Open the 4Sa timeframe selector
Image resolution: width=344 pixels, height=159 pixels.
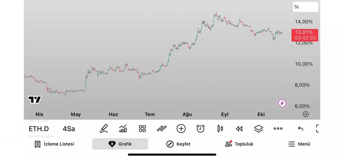[x=69, y=129]
